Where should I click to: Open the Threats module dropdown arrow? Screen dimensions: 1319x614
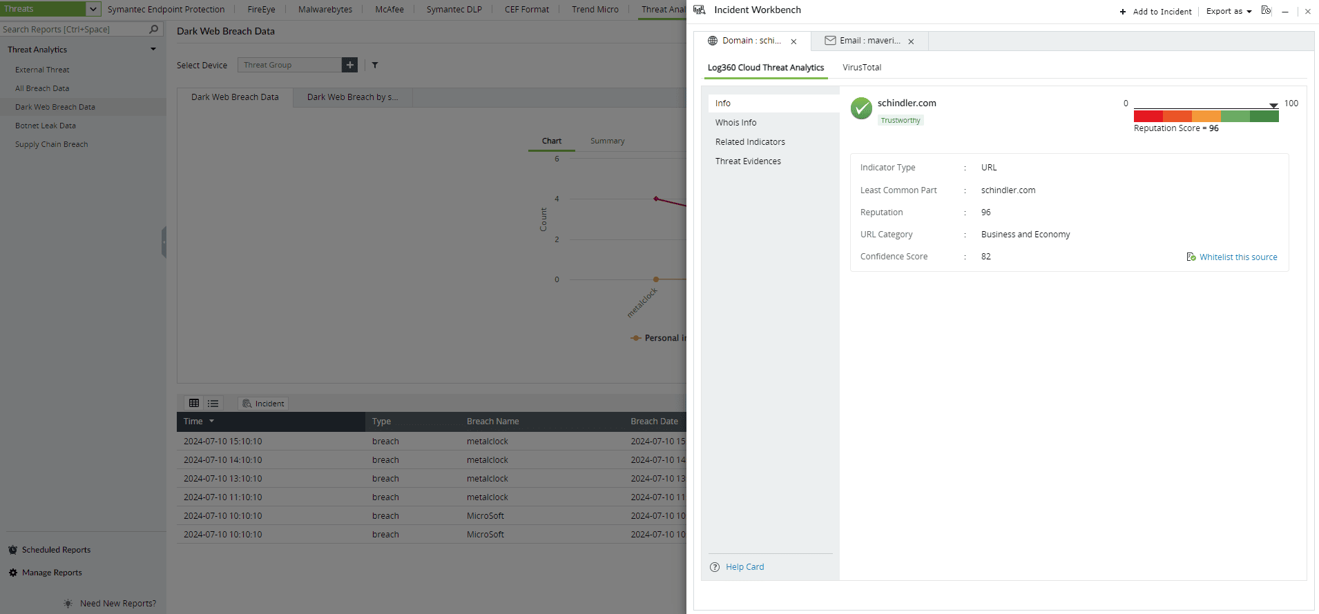tap(93, 9)
